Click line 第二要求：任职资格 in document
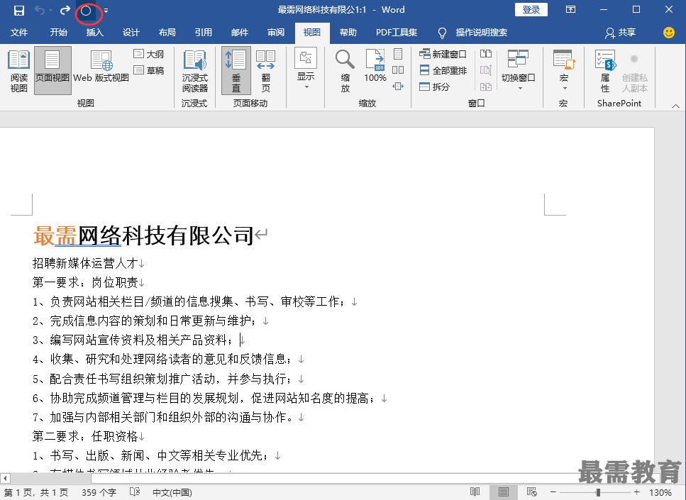The width and height of the screenshot is (686, 500). pos(85,436)
